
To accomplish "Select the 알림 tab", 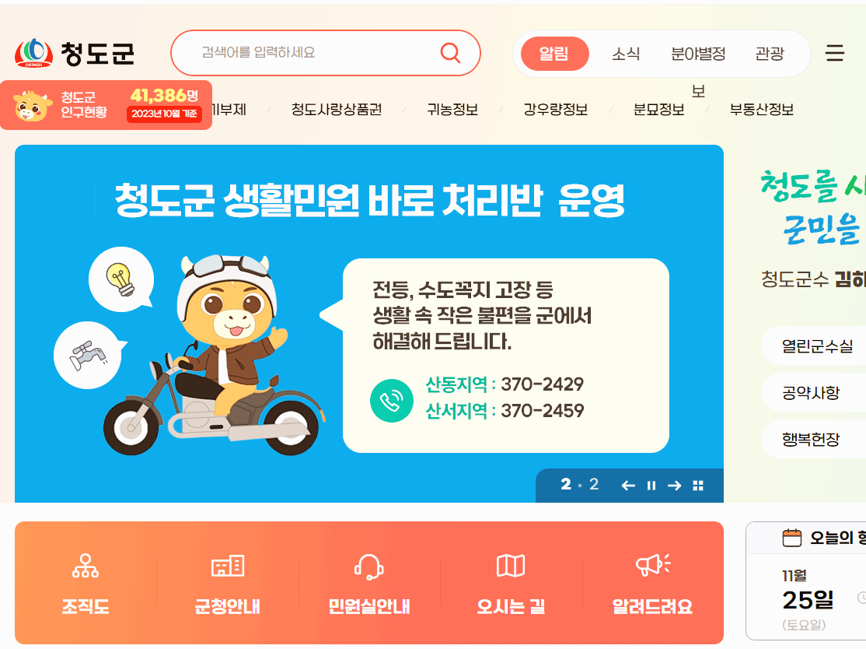I will tap(554, 54).
